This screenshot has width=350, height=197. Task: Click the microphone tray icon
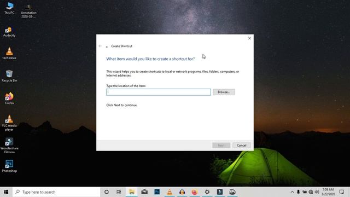[298, 192]
